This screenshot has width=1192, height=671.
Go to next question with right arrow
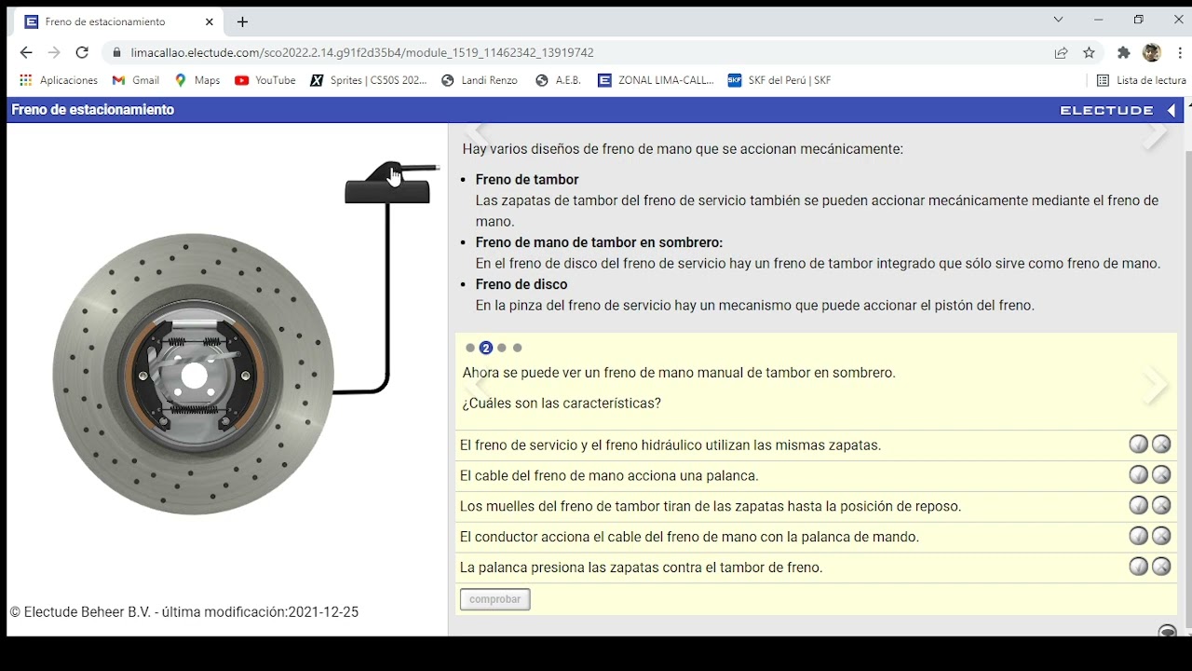1155,384
